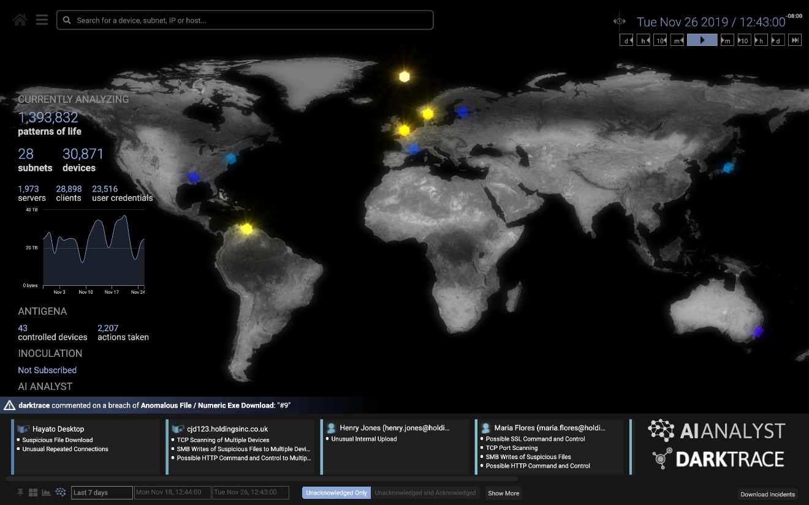The image size is (809, 505).
Task: Open the Last 7 days range dropdown
Action: coord(102,493)
